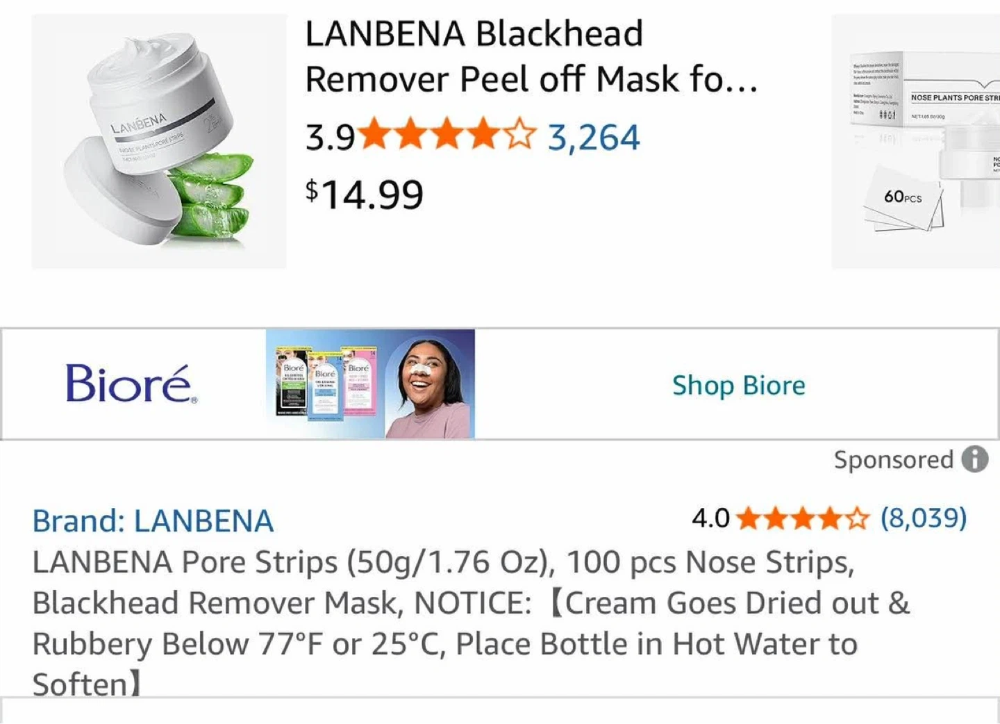The image size is (1000, 724).
Task: Click the info icon beside Sponsored
Action: pos(974,459)
